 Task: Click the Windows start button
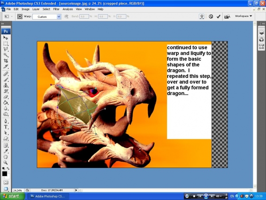[12, 196]
